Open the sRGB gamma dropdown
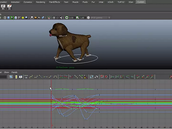The width and height of the screenshot is (172, 129). [x=100, y=18]
